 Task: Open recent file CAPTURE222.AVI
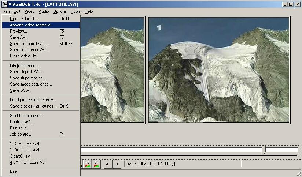[27, 162]
